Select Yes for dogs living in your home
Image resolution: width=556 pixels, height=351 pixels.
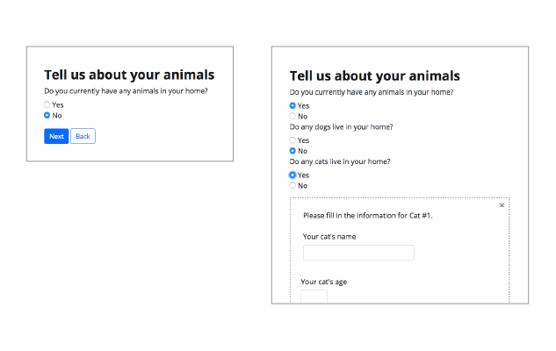pos(292,140)
